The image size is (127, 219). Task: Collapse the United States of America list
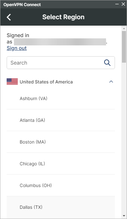tap(111, 82)
